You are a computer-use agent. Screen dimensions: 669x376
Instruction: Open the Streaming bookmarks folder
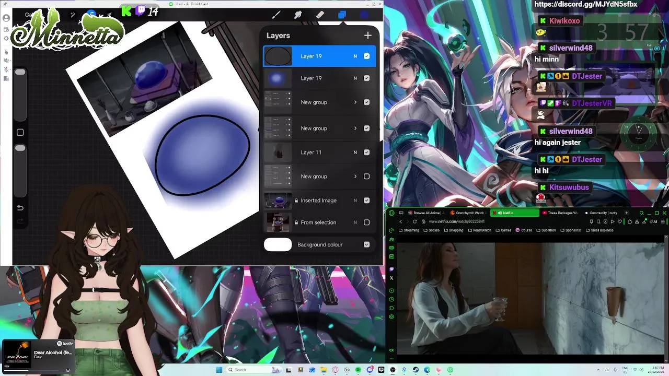409,230
